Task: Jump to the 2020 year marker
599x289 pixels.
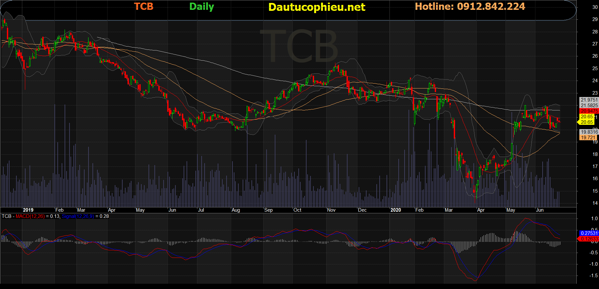Action: 395,210
